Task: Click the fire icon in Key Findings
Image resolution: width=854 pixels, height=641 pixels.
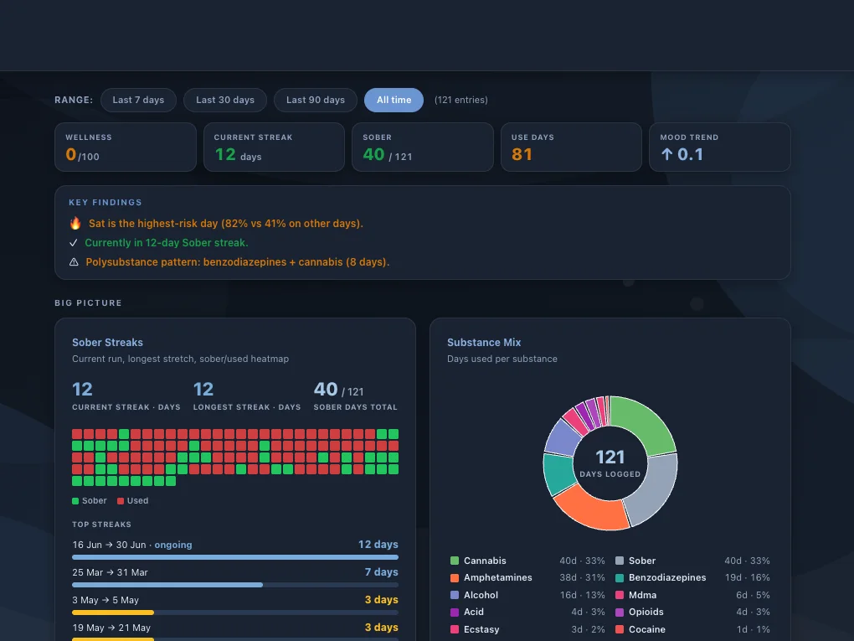Action: tap(75, 223)
